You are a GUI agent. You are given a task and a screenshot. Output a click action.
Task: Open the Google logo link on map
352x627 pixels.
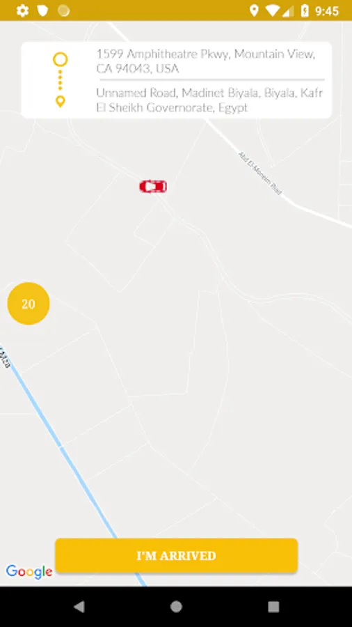(29, 572)
